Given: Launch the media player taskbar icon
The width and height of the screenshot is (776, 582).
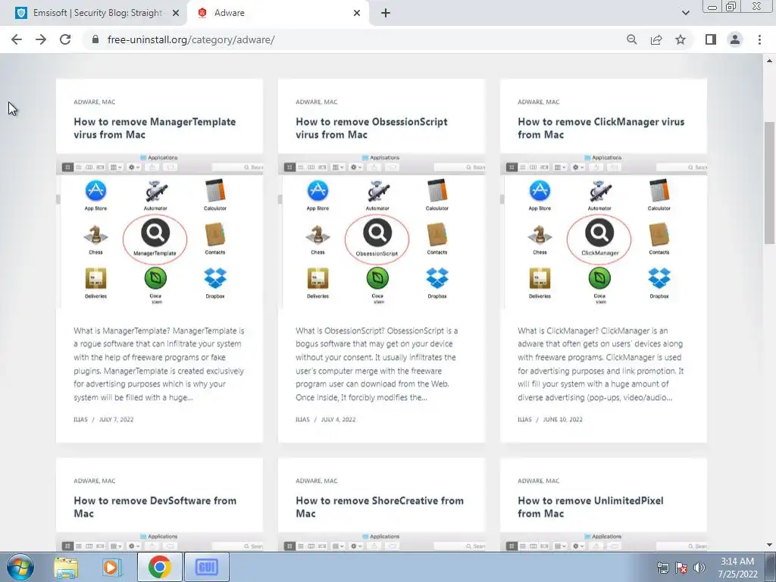Looking at the screenshot, I should pos(112,567).
